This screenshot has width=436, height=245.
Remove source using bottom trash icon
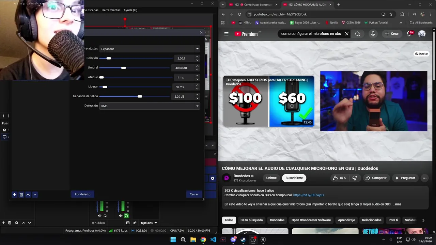[10, 223]
